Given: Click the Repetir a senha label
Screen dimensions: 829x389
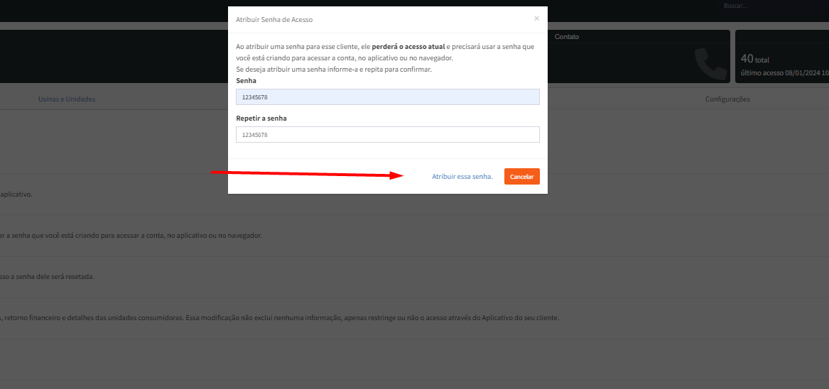Looking at the screenshot, I should pos(261,118).
